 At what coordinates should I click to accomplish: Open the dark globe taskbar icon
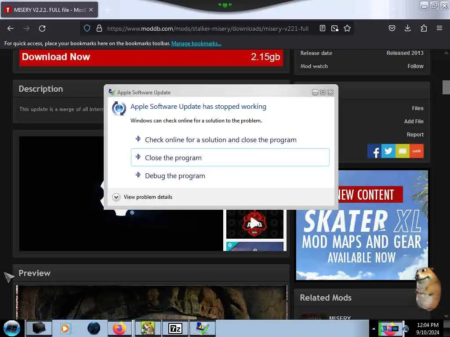94,328
